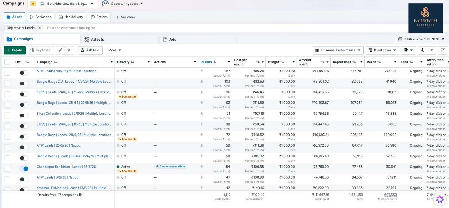Expand the Opportunity score dropdown

[142, 4]
